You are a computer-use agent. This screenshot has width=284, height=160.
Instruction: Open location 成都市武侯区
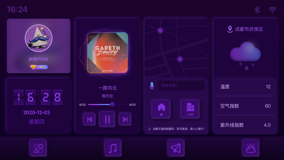coord(249,29)
